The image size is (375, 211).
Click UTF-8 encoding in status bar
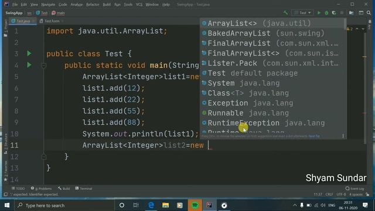pos(341,195)
